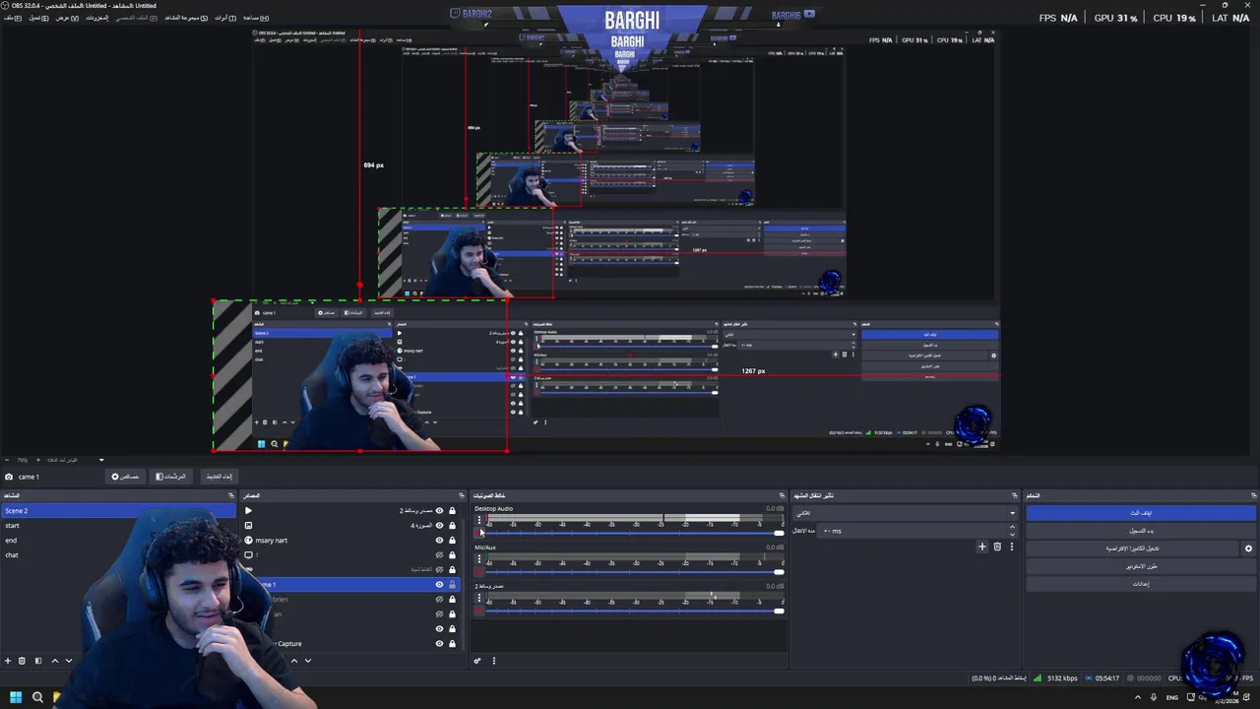
Task: Open advanced audio properties gear in mixer
Action: tap(477, 661)
